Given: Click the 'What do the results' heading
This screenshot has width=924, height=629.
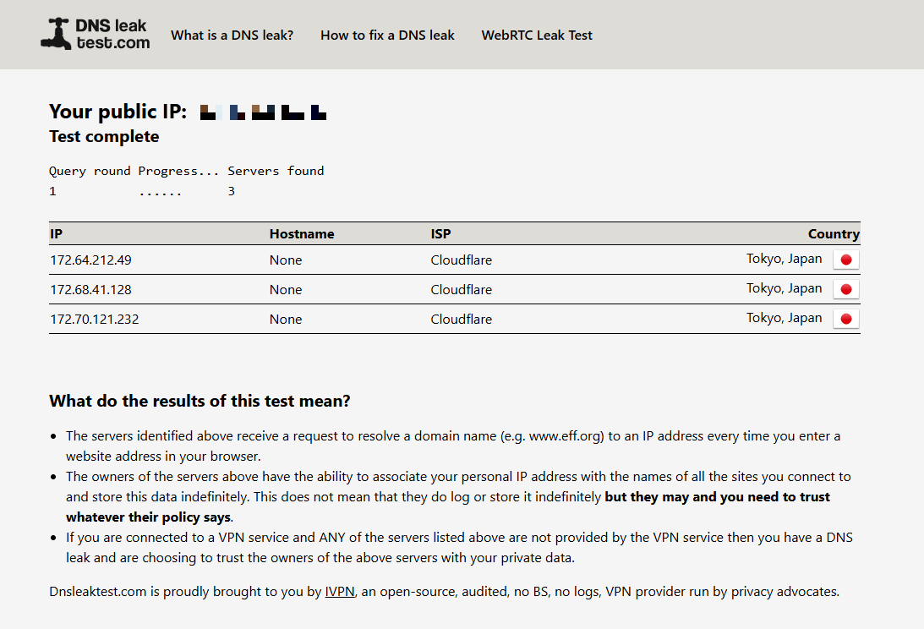Looking at the screenshot, I should tap(200, 402).
